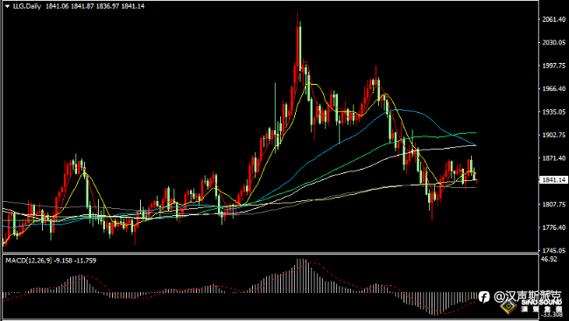Click the 1807.75 price axis label
569x321 pixels.
pyautogui.click(x=555, y=204)
